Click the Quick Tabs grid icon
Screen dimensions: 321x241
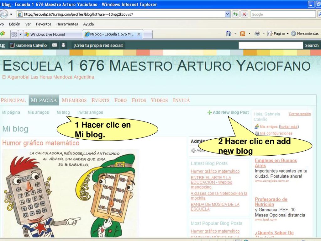click(14, 34)
